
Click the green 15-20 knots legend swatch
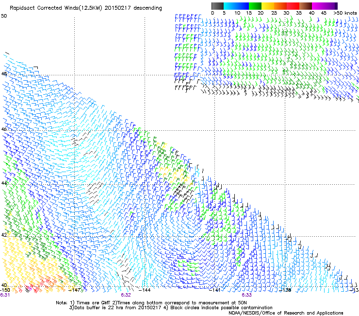(255, 6)
